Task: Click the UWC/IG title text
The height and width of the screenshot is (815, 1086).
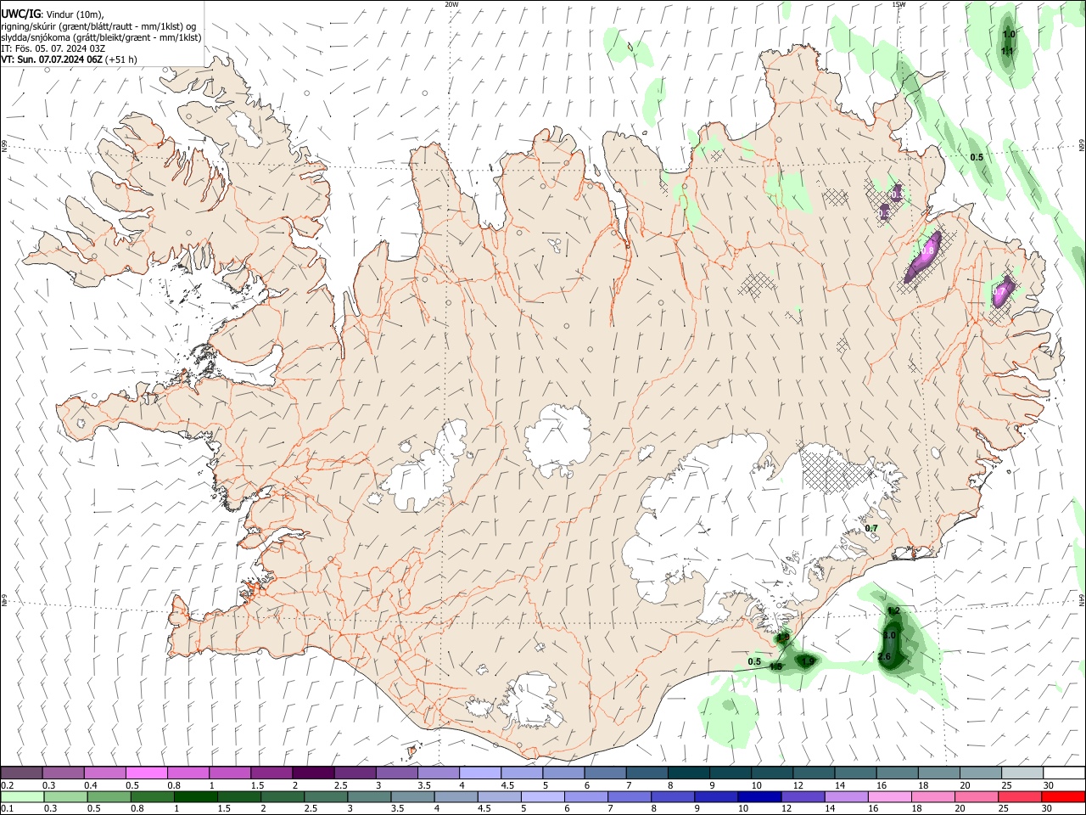Action: click(x=20, y=14)
